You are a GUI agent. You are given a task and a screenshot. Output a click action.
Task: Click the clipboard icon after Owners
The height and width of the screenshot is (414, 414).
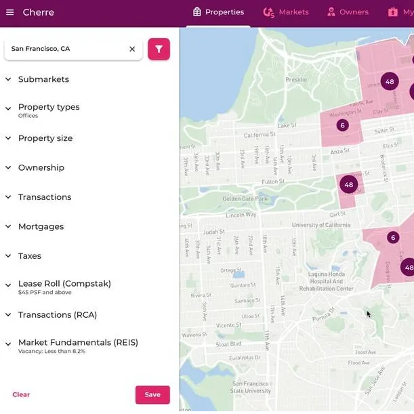coord(392,12)
